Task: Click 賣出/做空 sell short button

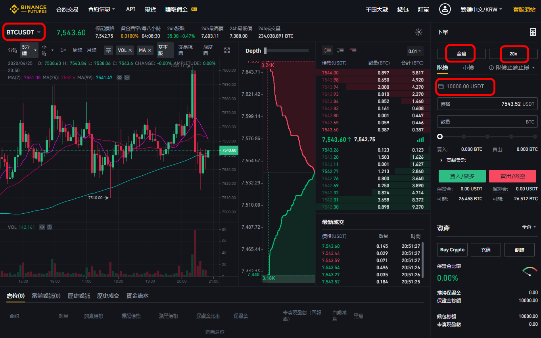Action: click(x=512, y=176)
